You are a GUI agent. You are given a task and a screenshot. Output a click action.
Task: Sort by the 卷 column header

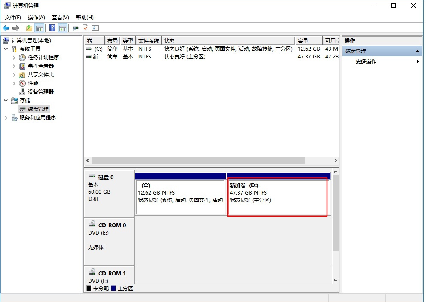point(94,41)
